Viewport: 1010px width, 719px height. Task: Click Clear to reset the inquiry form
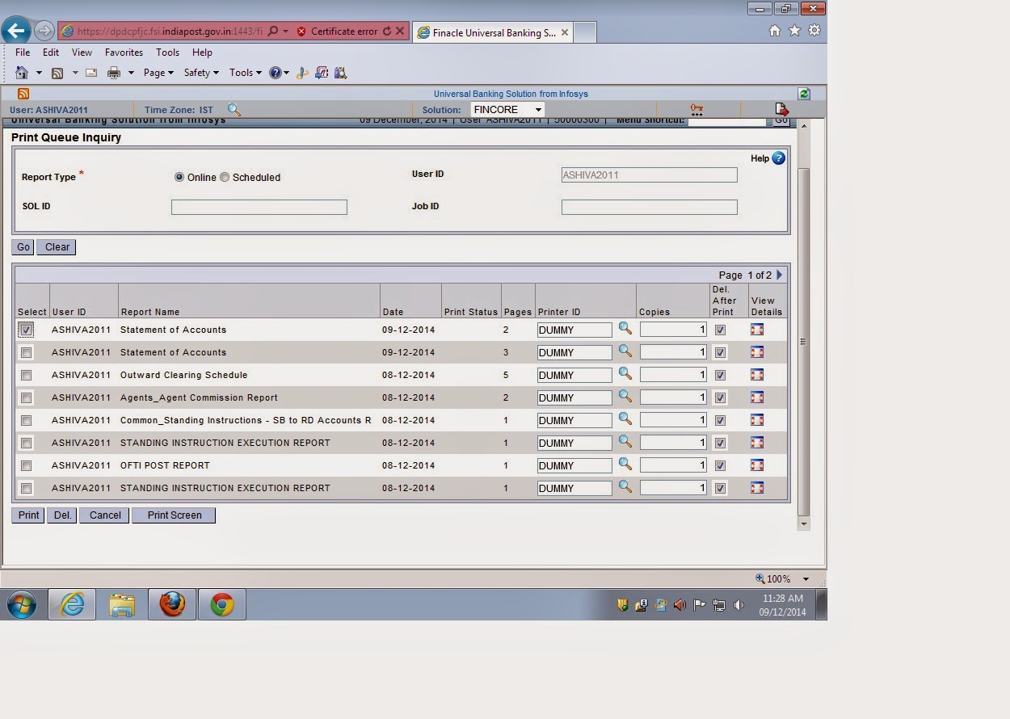pyautogui.click(x=56, y=246)
